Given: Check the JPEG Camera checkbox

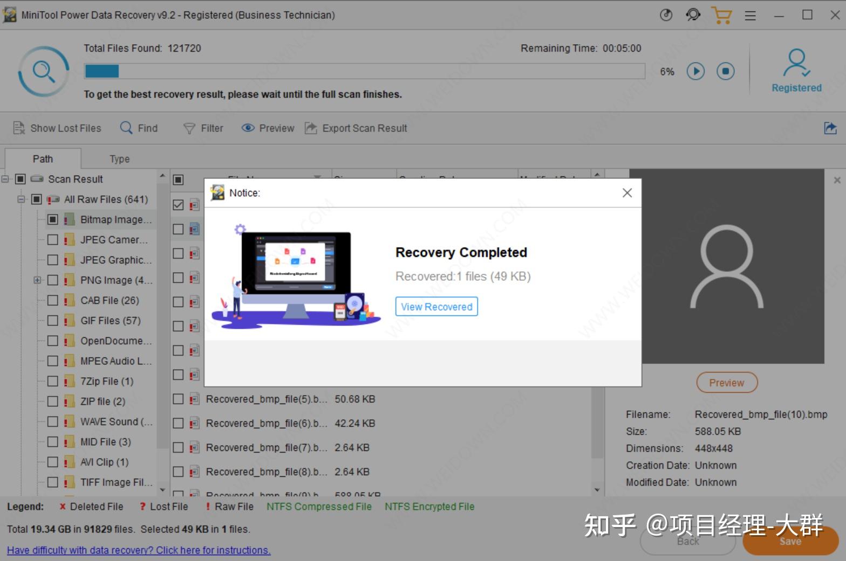Looking at the screenshot, I should [x=52, y=240].
